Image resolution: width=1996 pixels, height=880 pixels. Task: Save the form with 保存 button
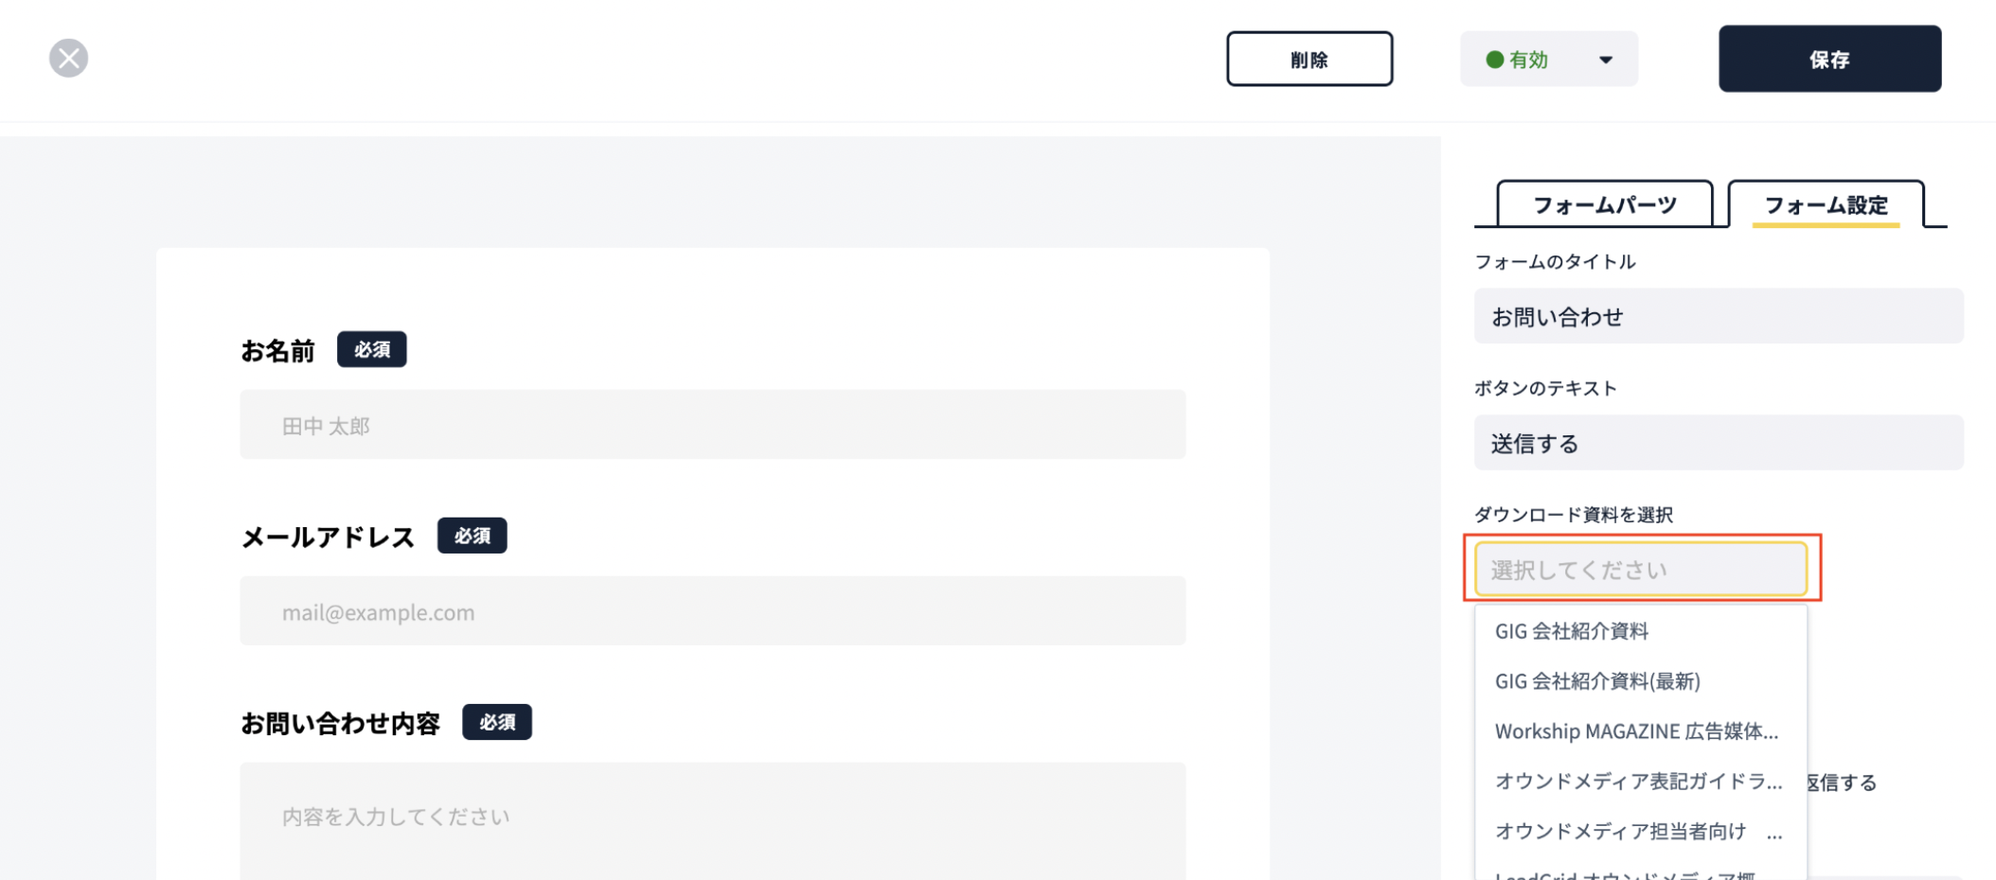1829,59
